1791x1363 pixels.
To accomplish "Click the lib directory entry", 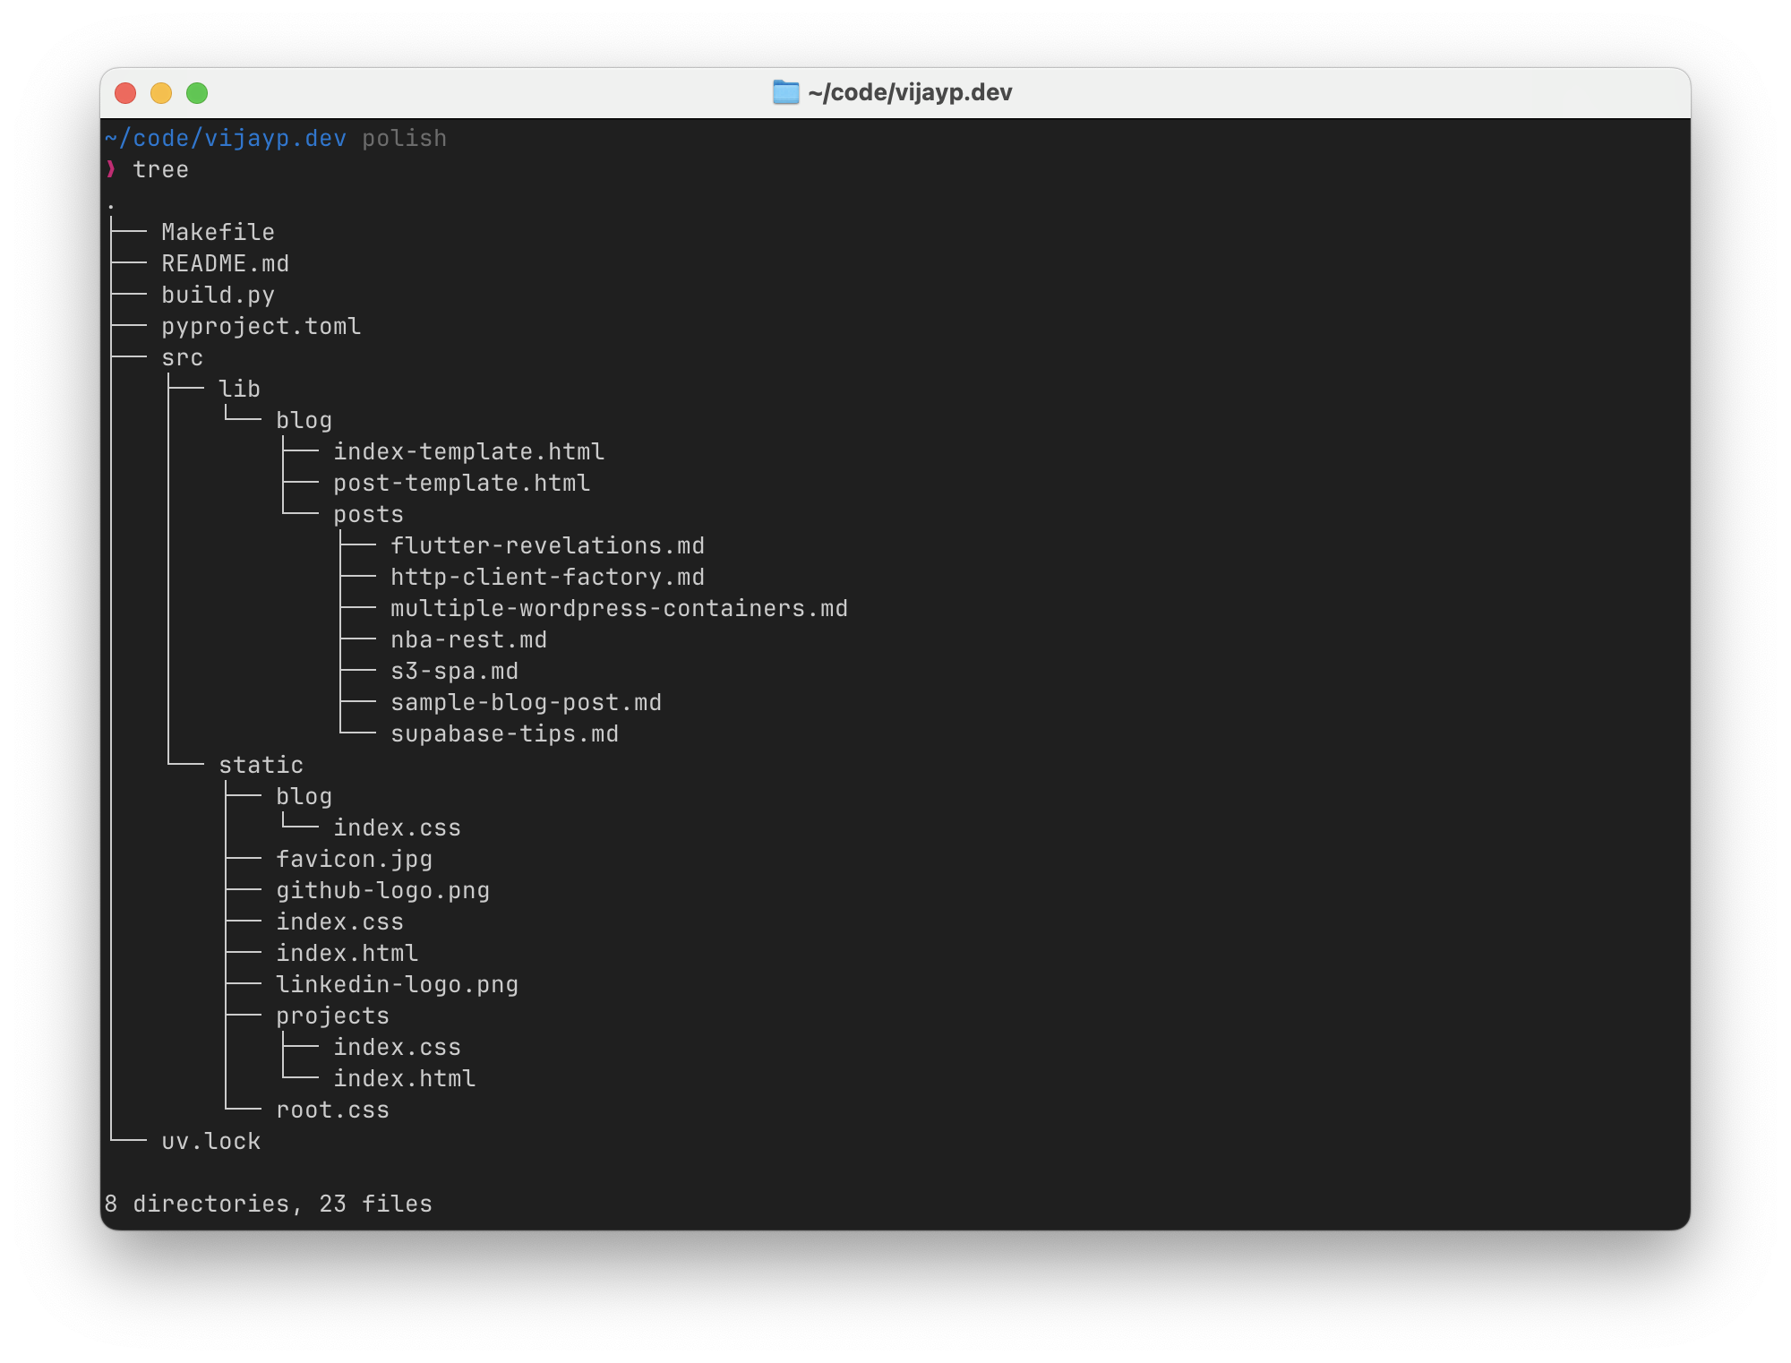I will tap(239, 389).
